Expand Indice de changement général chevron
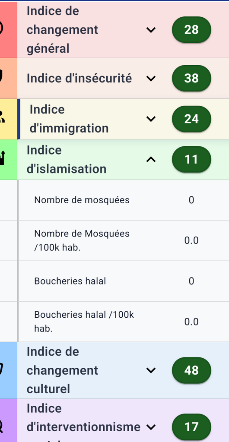The image size is (229, 442). click(151, 30)
